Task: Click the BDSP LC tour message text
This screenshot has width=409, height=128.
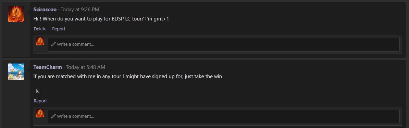Action: (x=101, y=19)
